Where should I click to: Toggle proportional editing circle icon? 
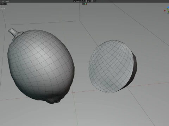tap(92, 1)
